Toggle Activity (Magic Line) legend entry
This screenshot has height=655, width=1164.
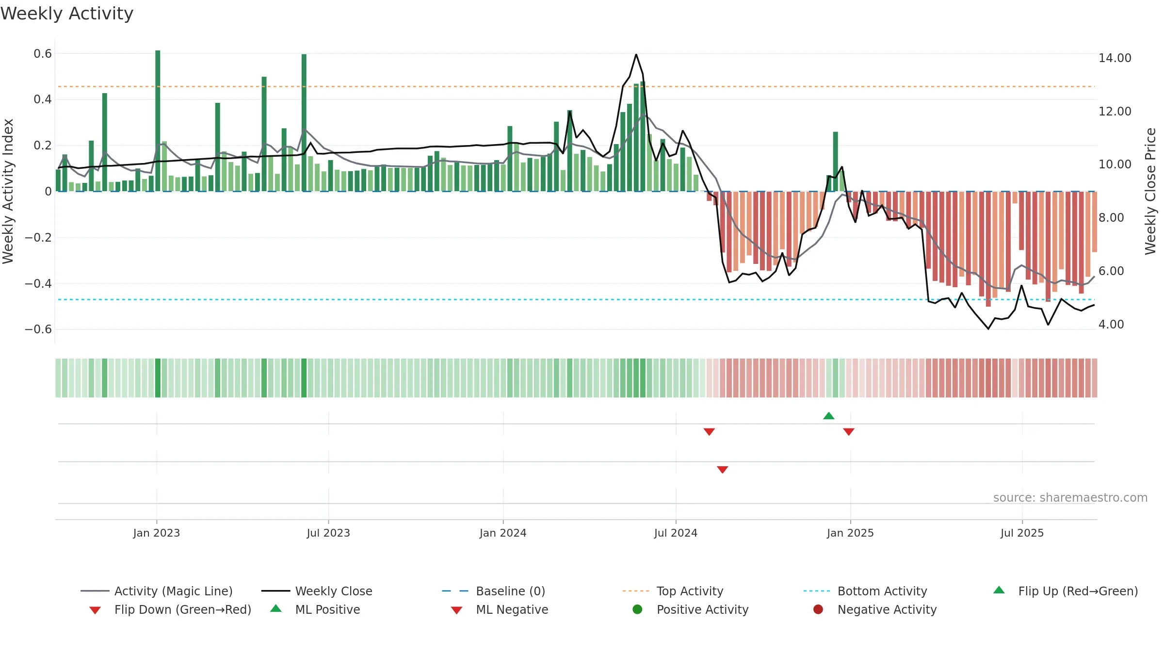click(157, 591)
